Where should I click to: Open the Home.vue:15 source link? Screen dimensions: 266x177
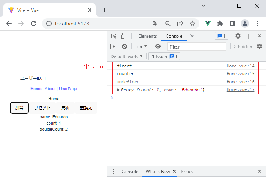pos(241,74)
